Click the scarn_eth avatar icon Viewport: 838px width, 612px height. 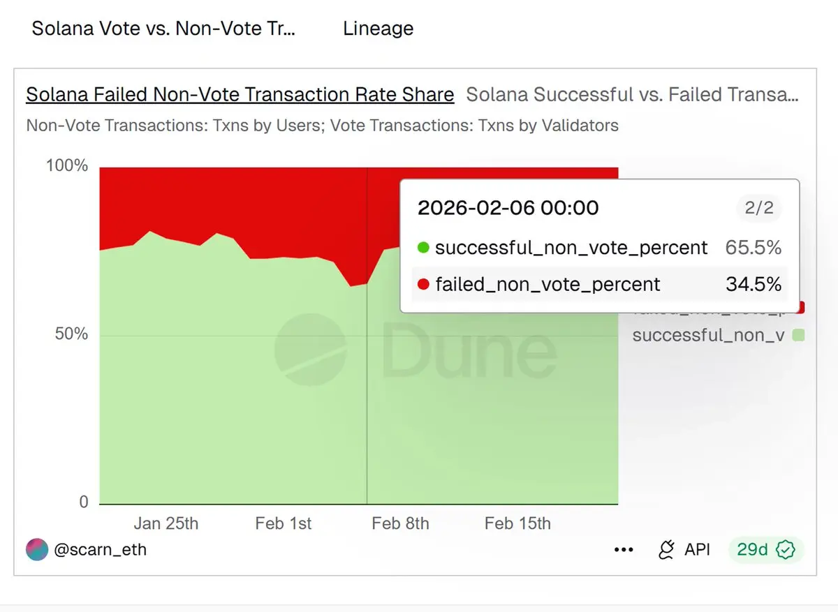pos(37,550)
